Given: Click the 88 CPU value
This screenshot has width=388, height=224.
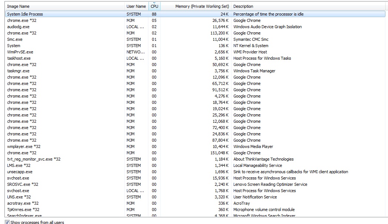Looking at the screenshot, I should tap(154, 14).
